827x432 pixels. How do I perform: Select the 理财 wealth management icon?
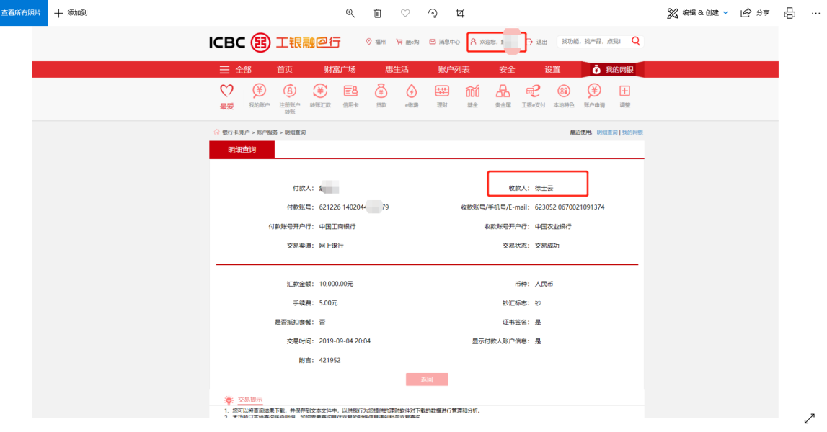pos(442,95)
